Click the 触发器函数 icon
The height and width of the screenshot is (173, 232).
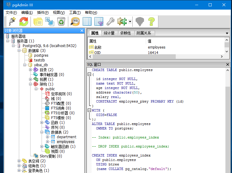click(47, 146)
